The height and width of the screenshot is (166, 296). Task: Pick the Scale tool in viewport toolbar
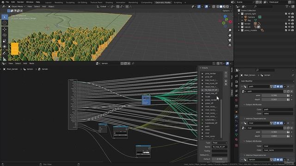coord(5,41)
